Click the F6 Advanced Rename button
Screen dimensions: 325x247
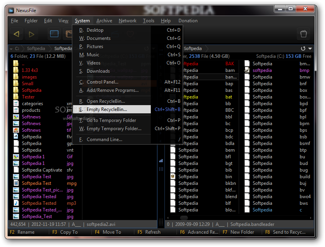[x=199, y=232]
